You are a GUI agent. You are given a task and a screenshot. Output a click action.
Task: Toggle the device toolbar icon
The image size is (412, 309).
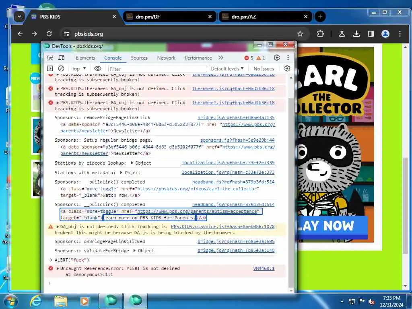(61, 58)
